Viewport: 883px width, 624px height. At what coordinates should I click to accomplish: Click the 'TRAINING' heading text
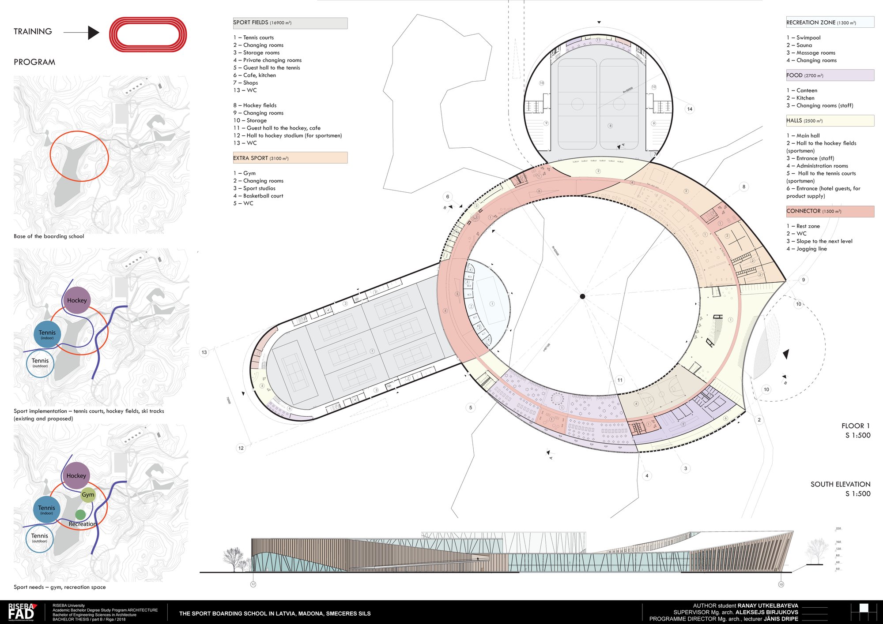(33, 32)
